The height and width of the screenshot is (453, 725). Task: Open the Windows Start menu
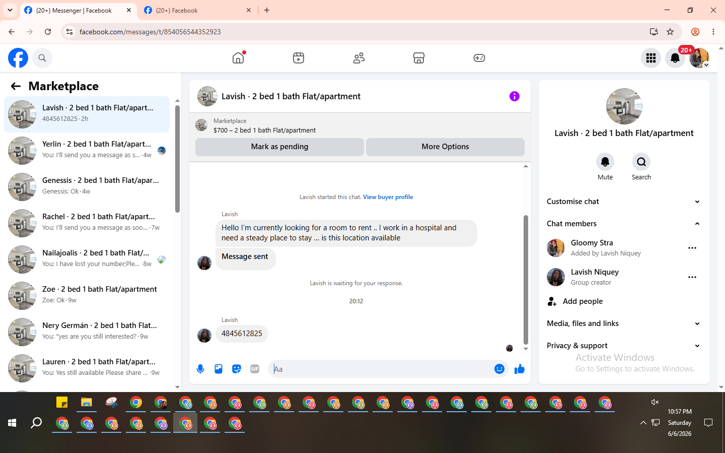[12, 423]
